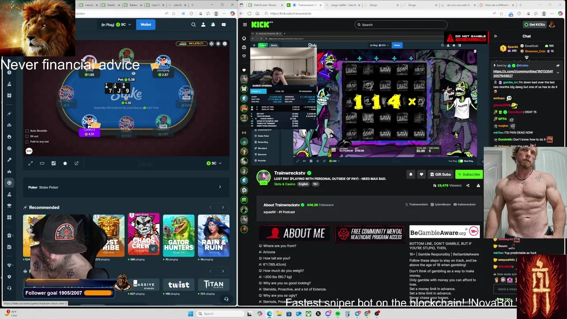Subscribe to Trainwreckstv
This screenshot has height=319, width=567.
click(x=469, y=175)
